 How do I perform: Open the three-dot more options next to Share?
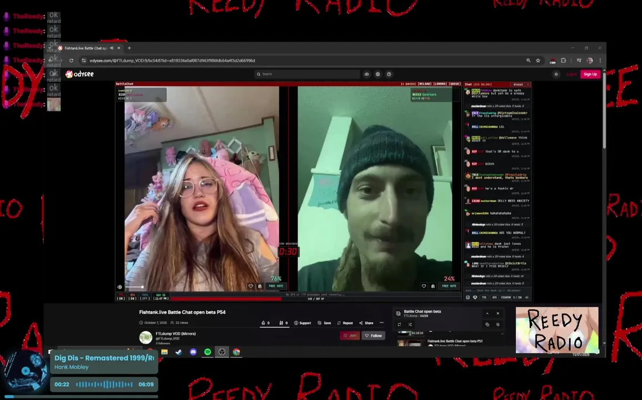point(382,323)
